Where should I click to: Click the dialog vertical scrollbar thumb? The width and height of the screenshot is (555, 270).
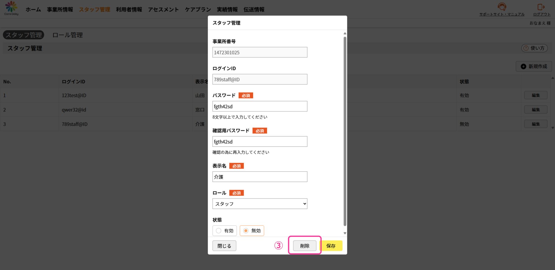[x=345, y=130]
